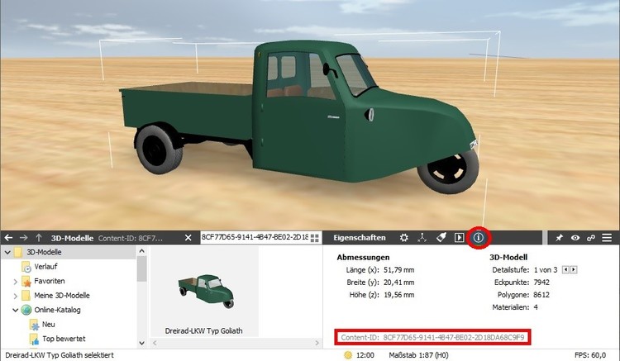
Task: Switch catalog to grid view
Action: 315,238
